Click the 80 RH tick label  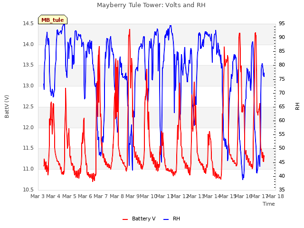tap(282, 65)
